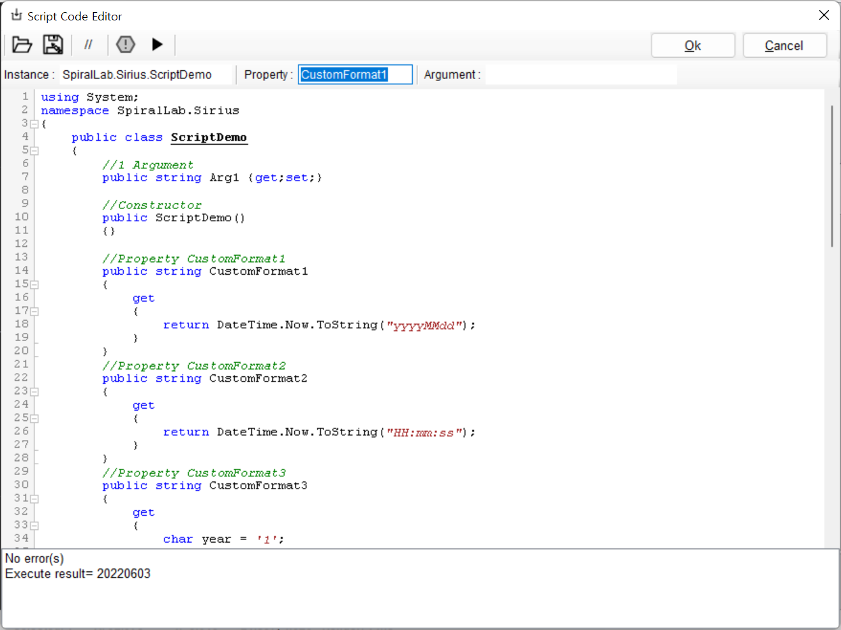Toggle comment with the // toolbar icon

[88, 45]
